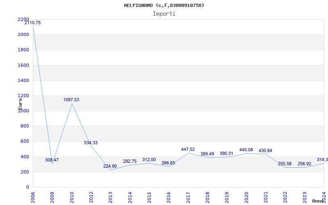This screenshot has width=328, height=205.
Task: Click the 308.47 data label for 2009
Action: click(x=52, y=160)
